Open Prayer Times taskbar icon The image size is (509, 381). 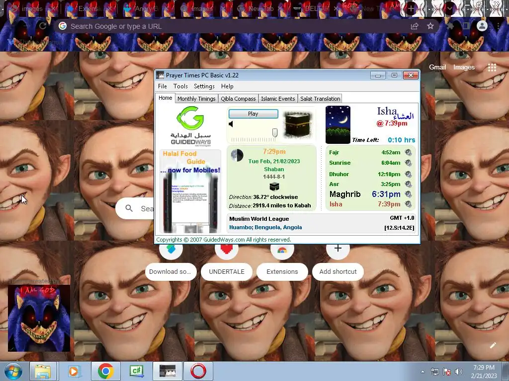168,371
